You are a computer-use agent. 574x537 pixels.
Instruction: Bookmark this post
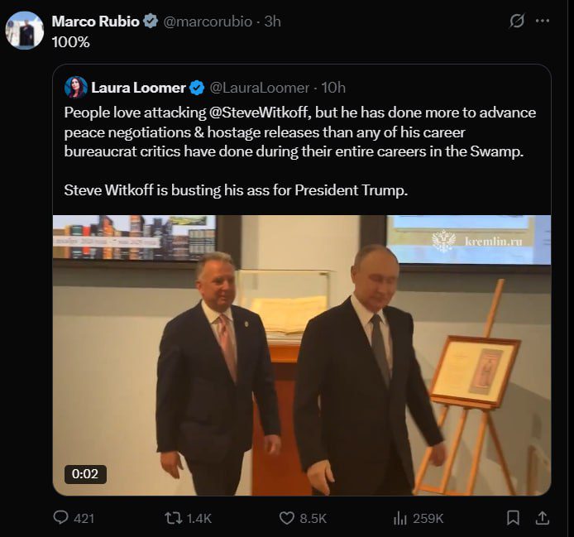513,518
